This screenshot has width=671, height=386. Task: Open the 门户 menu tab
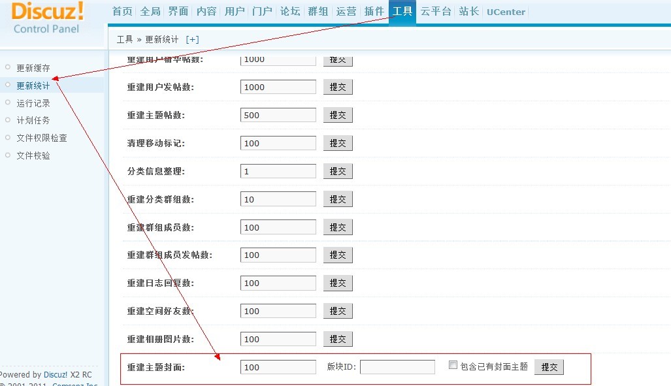[262, 11]
